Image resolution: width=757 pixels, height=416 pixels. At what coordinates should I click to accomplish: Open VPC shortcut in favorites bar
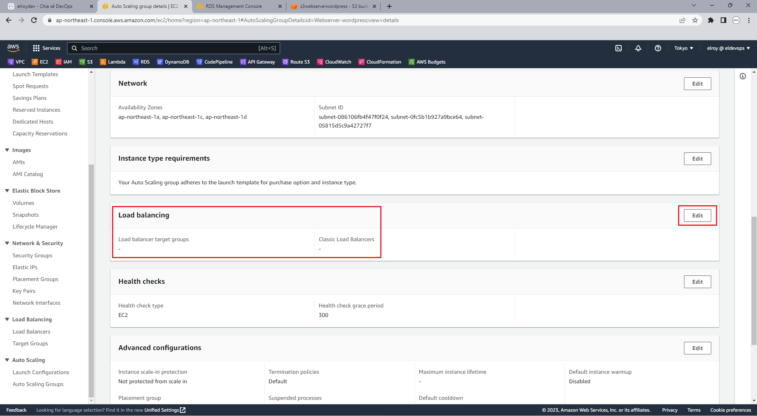pyautogui.click(x=16, y=62)
